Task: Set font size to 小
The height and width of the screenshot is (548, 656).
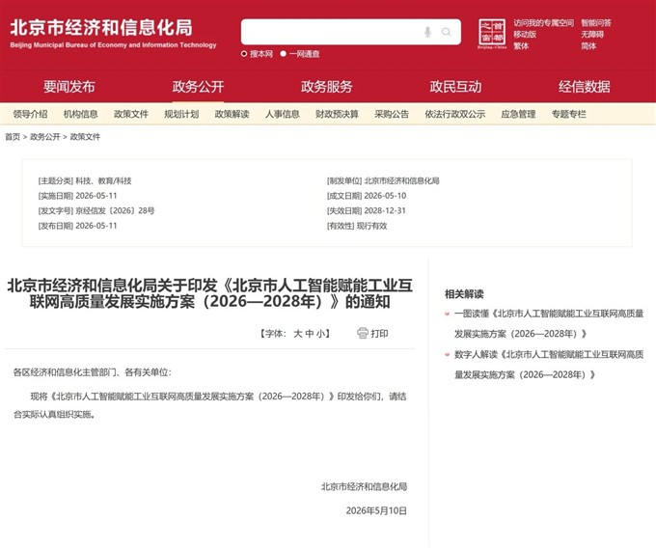Action: pyautogui.click(x=320, y=334)
